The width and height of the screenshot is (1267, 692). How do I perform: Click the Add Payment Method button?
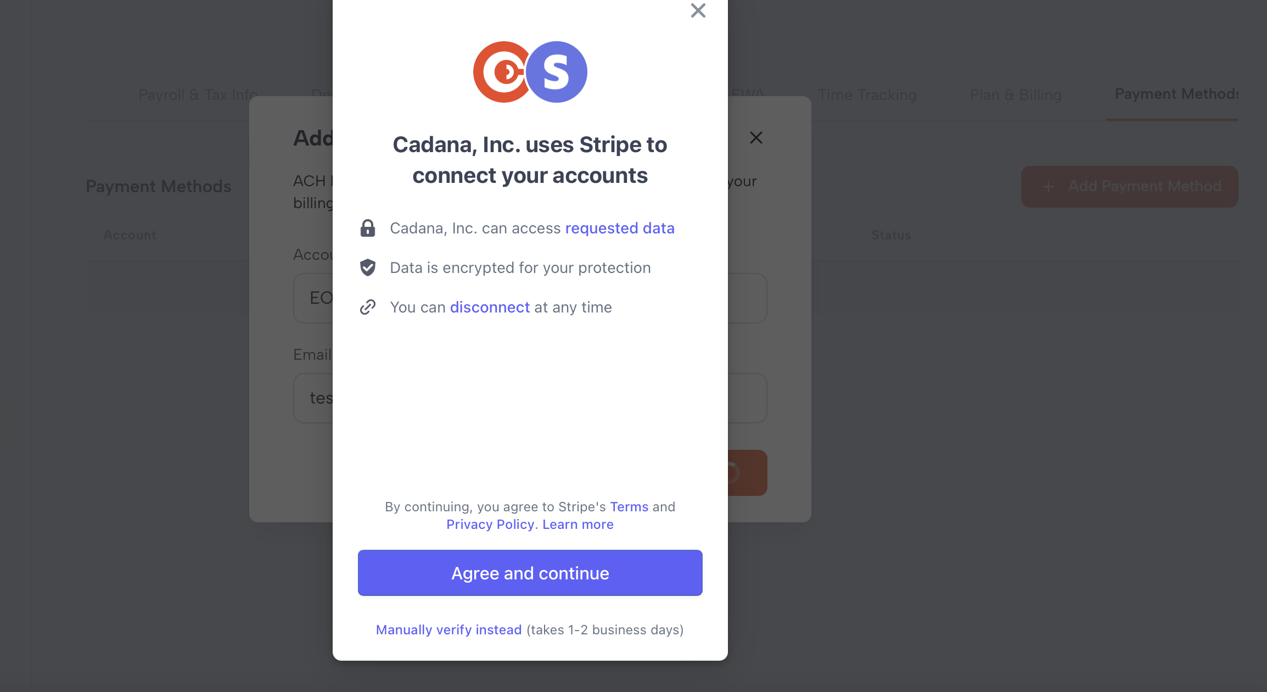tap(1129, 186)
